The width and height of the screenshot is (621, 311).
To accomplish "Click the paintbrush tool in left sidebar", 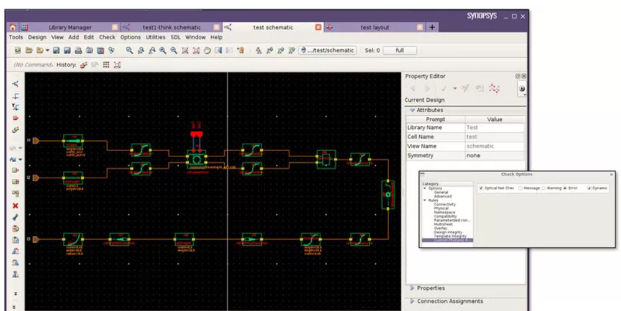I will [x=16, y=217].
